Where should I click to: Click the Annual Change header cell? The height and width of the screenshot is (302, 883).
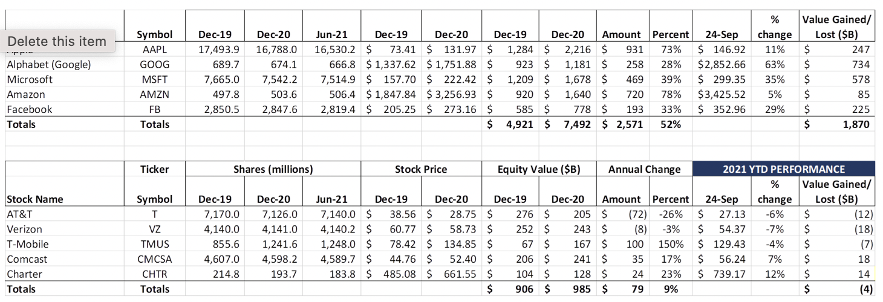tap(644, 169)
